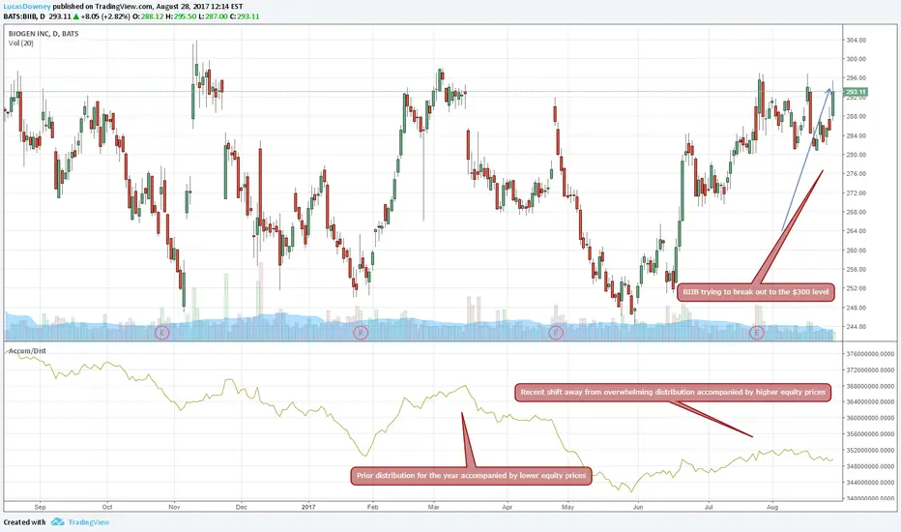Click the 'H:295.50' high value
Screen dimensions: 901x532
[x=181, y=16]
